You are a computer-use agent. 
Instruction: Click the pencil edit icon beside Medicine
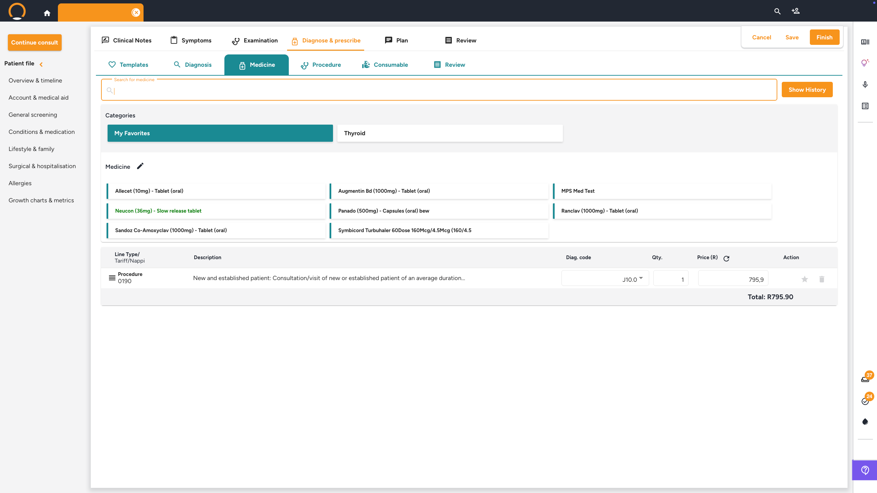(x=140, y=166)
